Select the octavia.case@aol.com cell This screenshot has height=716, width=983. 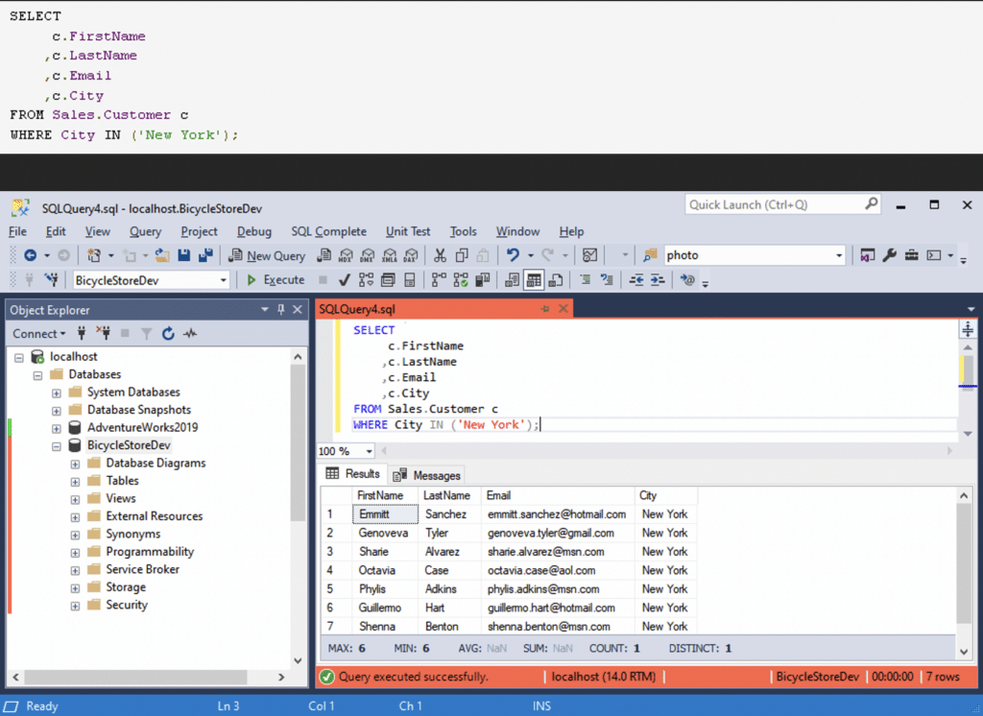[x=558, y=570]
